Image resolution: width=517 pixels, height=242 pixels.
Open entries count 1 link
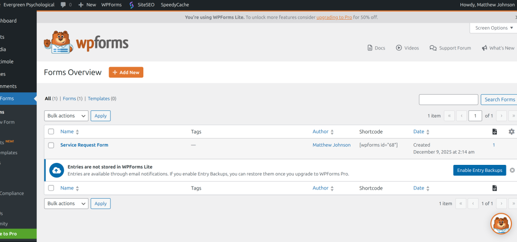[x=494, y=145]
